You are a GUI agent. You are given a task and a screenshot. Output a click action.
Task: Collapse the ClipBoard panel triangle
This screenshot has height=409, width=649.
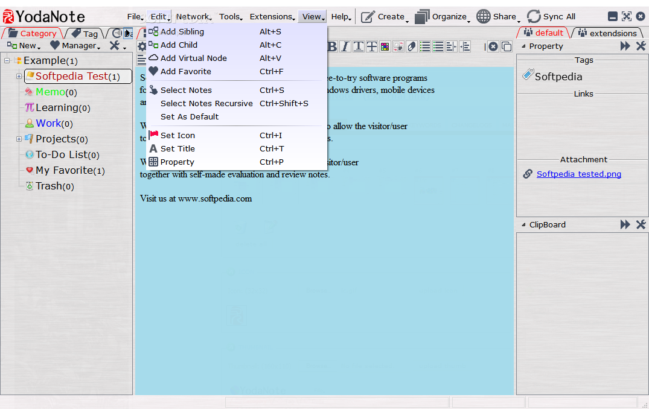[523, 224]
